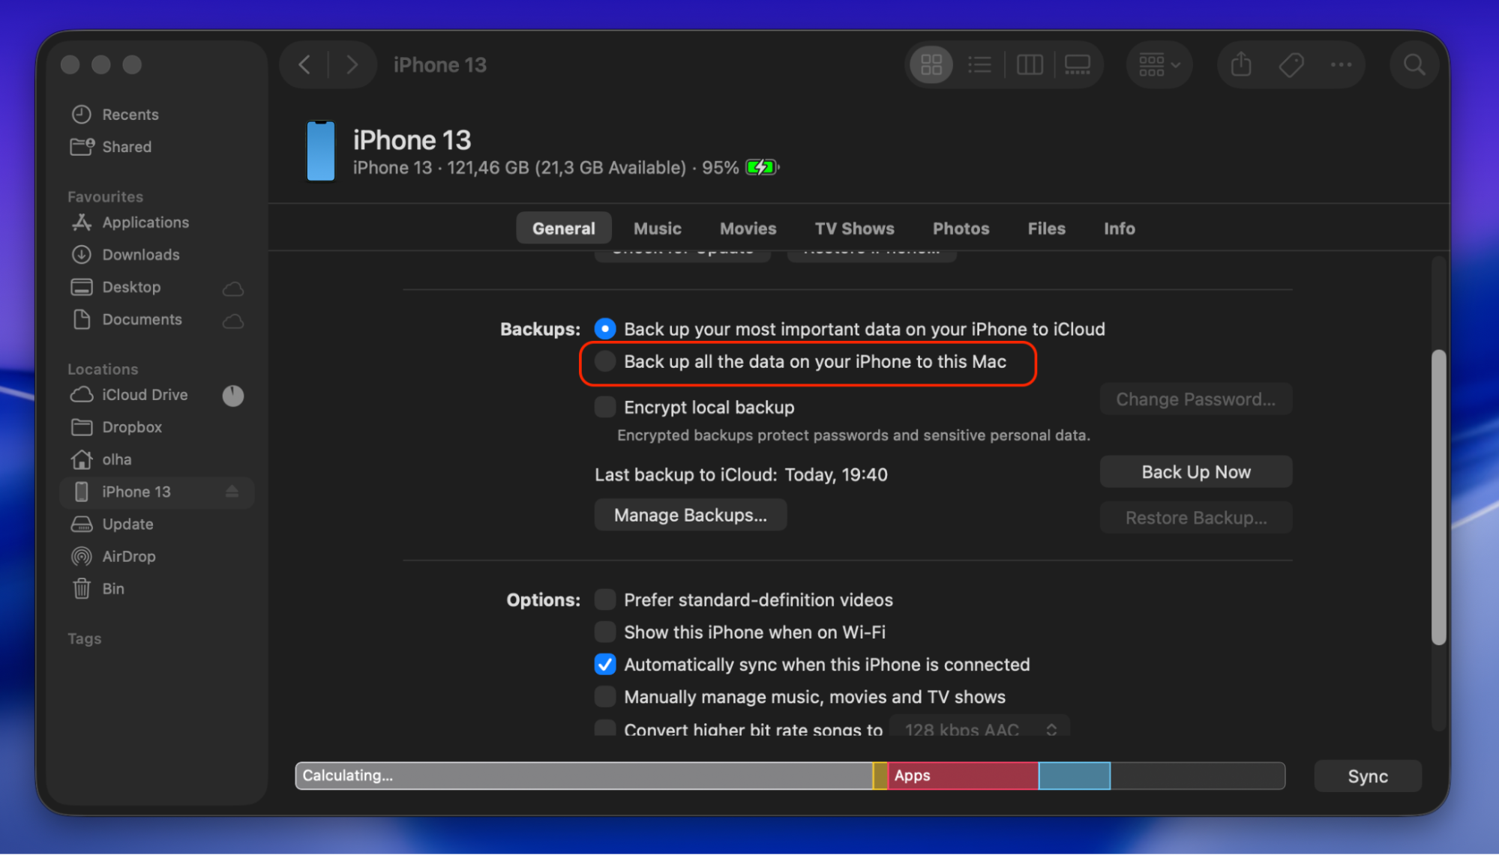Screen dimensions: 1499x855
Task: Enable Prefer standard-definition videos
Action: [605, 599]
